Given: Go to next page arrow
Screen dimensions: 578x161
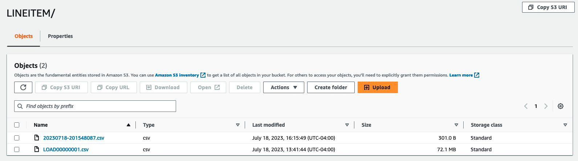Looking at the screenshot, I should click(546, 106).
